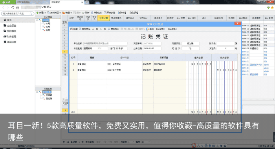The image size is (275, 149).
Task: Close the 记帐凭证 tab
Action: pos(82,2)
